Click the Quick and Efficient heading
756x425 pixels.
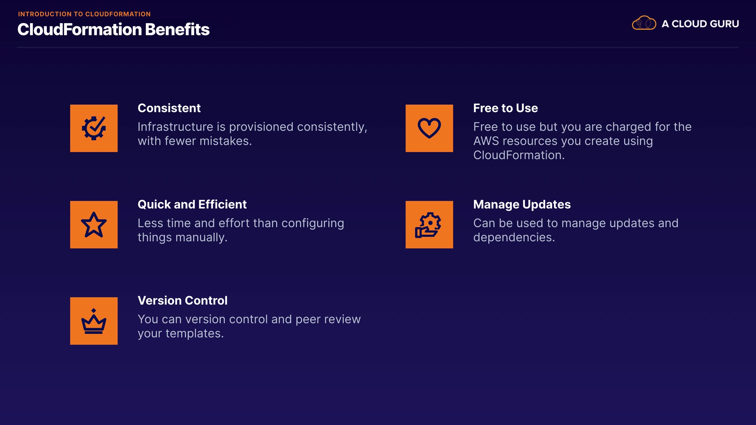pos(192,204)
